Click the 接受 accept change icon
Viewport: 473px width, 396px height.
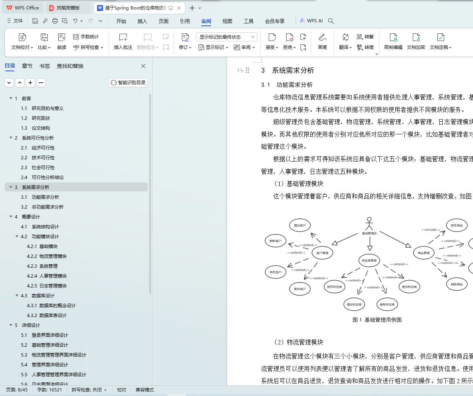272,37
